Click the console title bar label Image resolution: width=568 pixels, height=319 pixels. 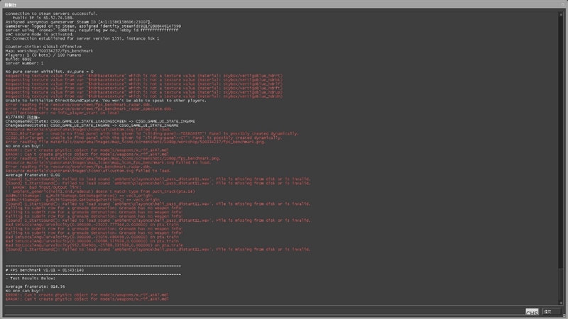(10, 5)
